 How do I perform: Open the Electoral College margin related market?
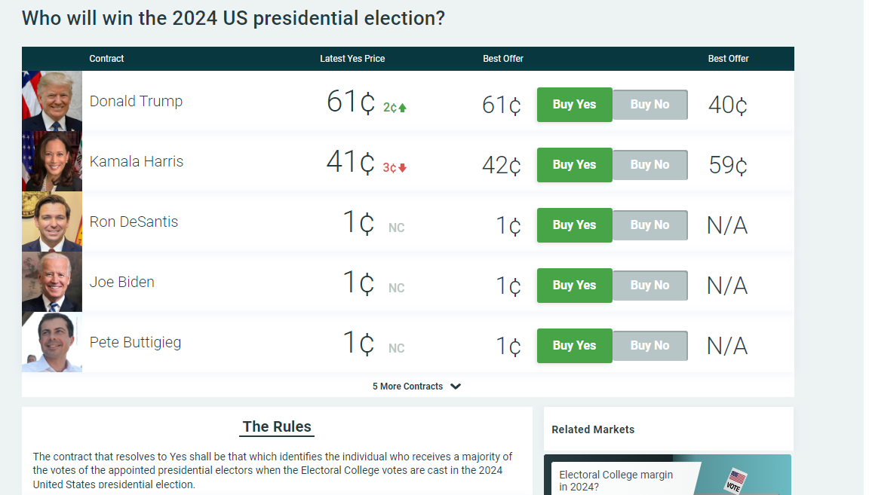[616, 480]
